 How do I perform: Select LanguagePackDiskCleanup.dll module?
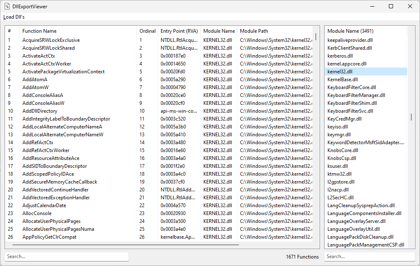tap(366, 237)
